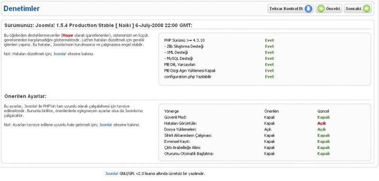Click the red Hayır word in the description
The width and height of the screenshot is (379, 181).
click(x=67, y=36)
